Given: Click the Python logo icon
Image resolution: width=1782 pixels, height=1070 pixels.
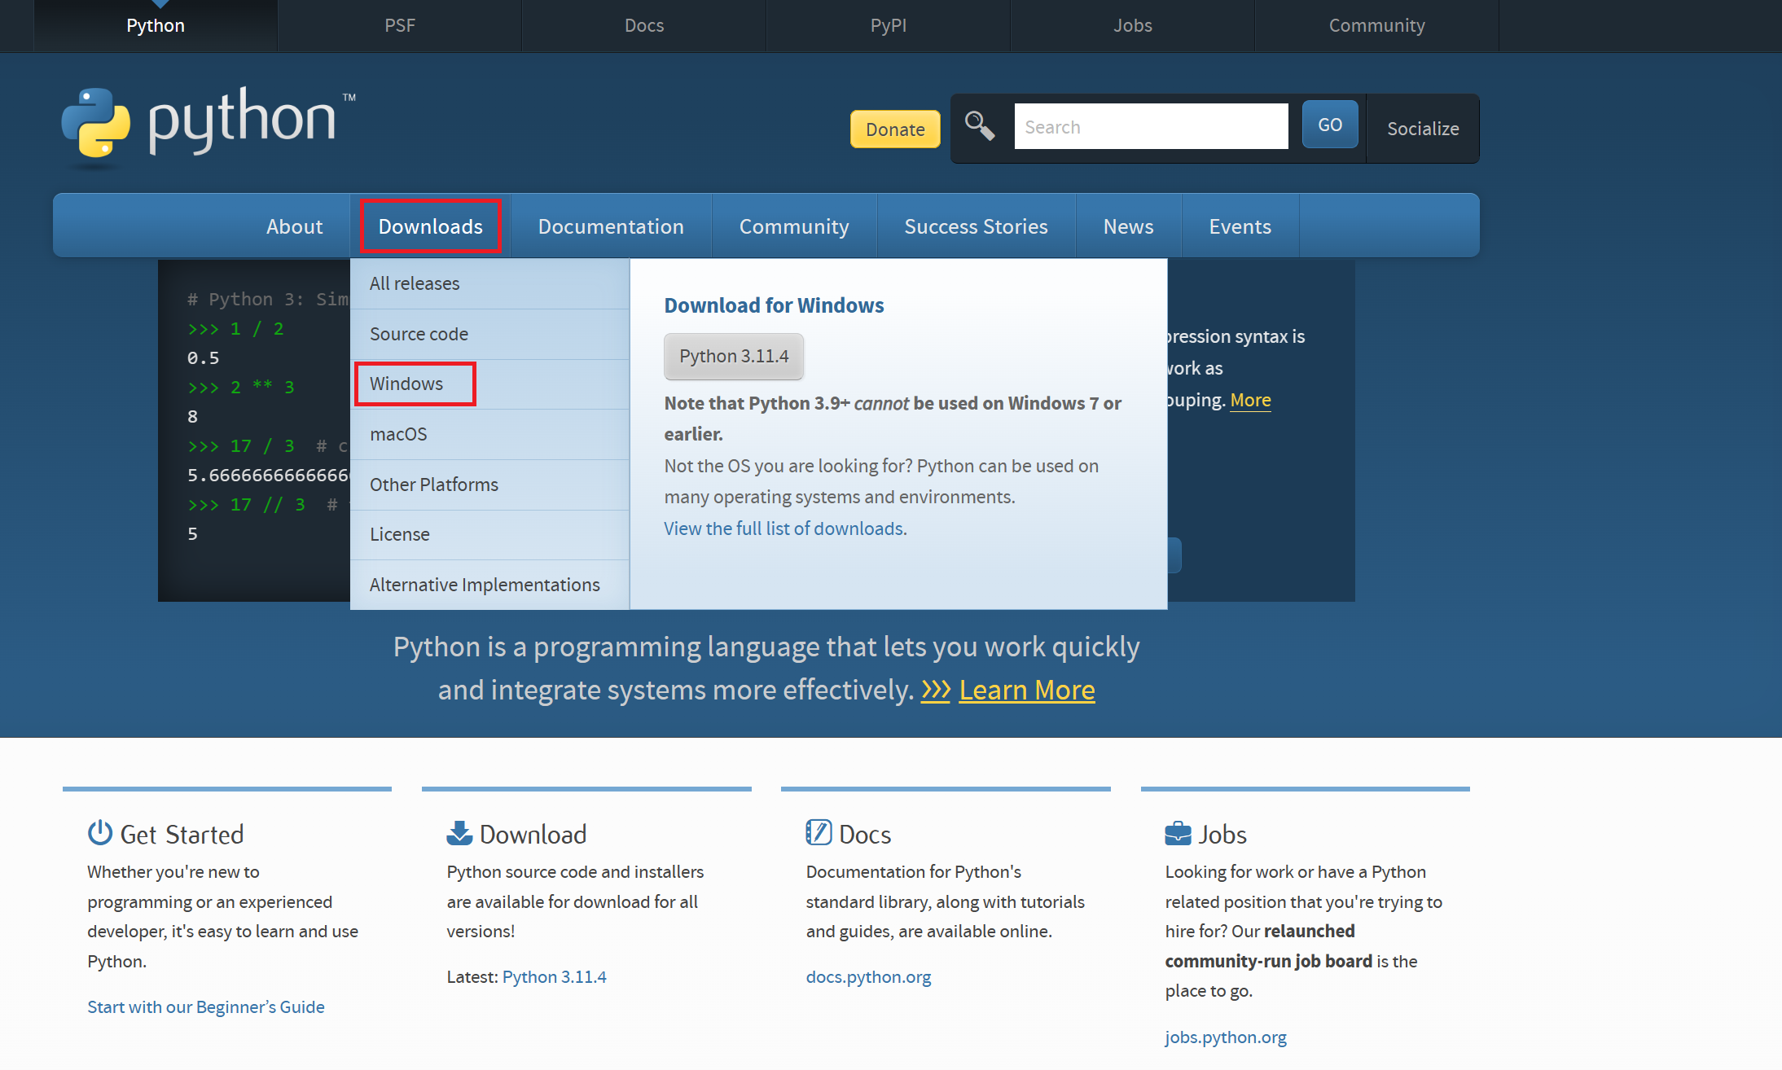Looking at the screenshot, I should point(96,123).
